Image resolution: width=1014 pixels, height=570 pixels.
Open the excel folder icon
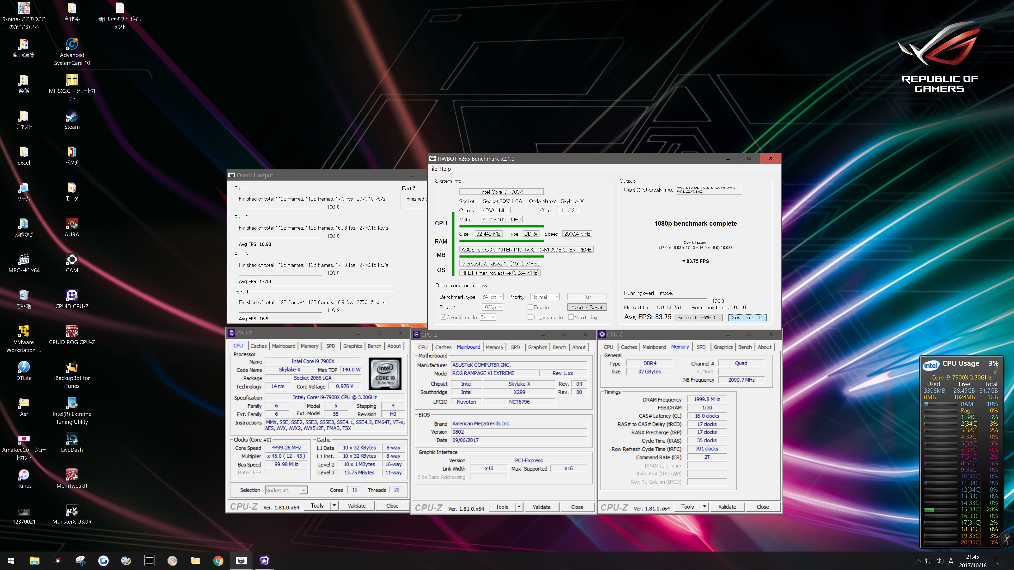[x=24, y=155]
